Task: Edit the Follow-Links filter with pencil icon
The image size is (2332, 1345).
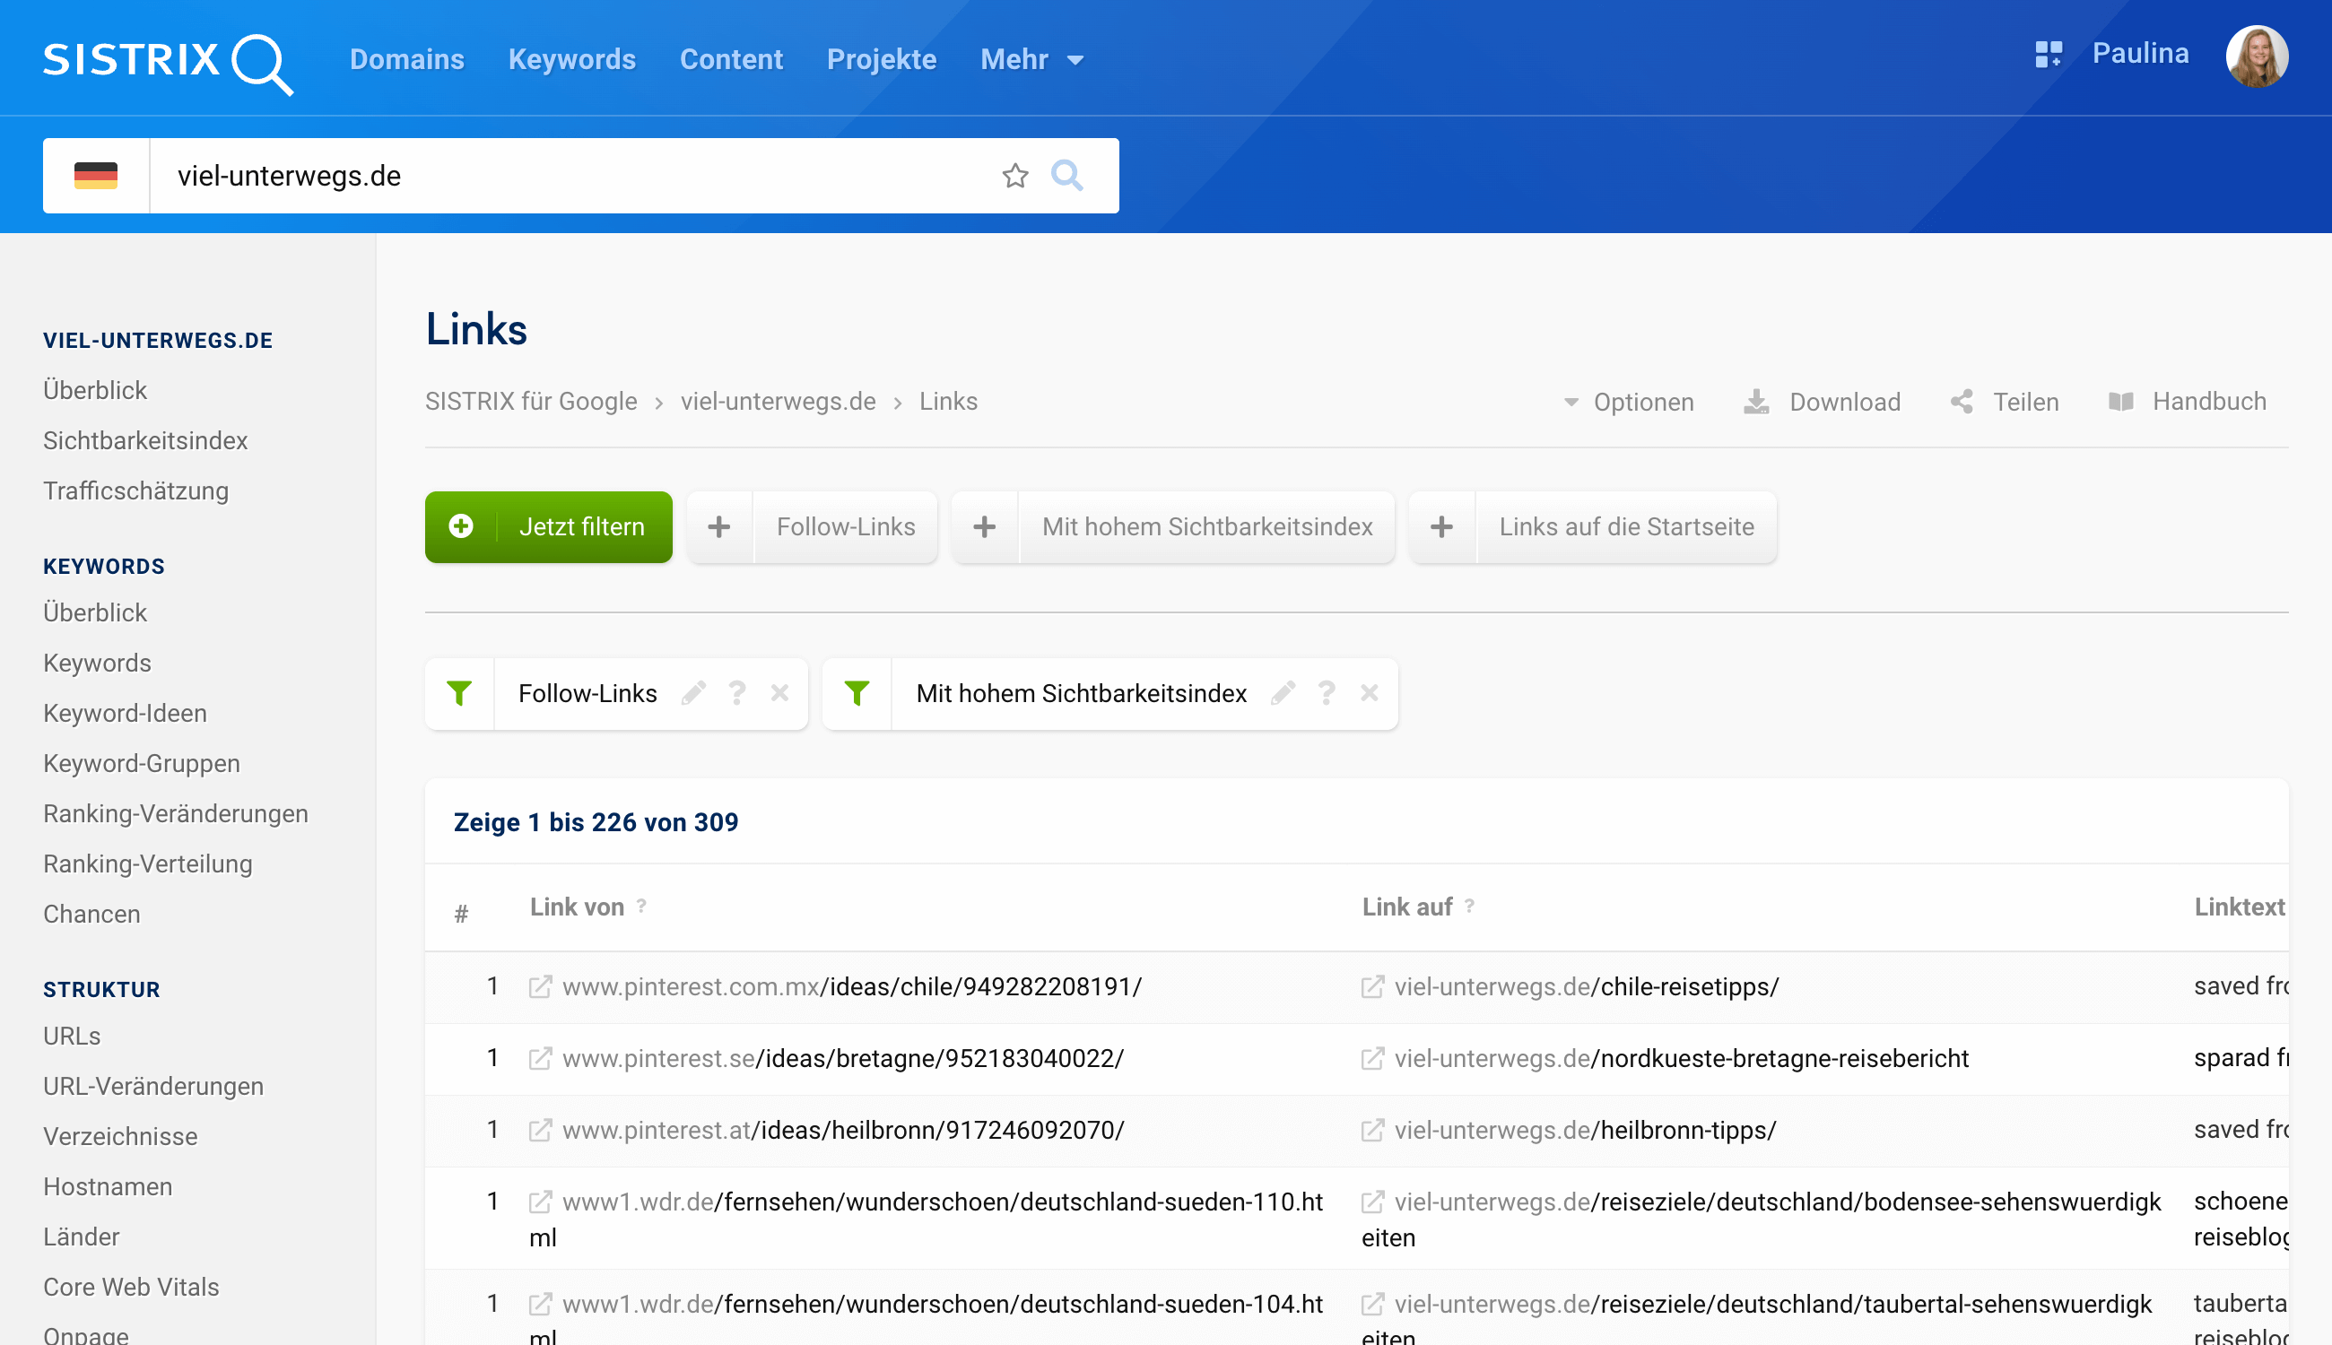Action: tap(694, 693)
